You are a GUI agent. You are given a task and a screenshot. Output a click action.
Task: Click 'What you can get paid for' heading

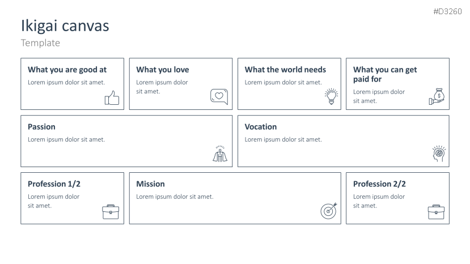pyautogui.click(x=385, y=74)
